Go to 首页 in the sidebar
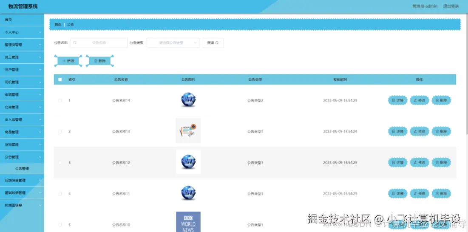The width and height of the screenshot is (468, 232). [x=22, y=20]
